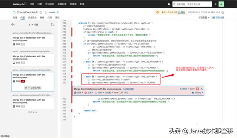
Task: Switch to the 代码 project tab
Action: [50, 17]
